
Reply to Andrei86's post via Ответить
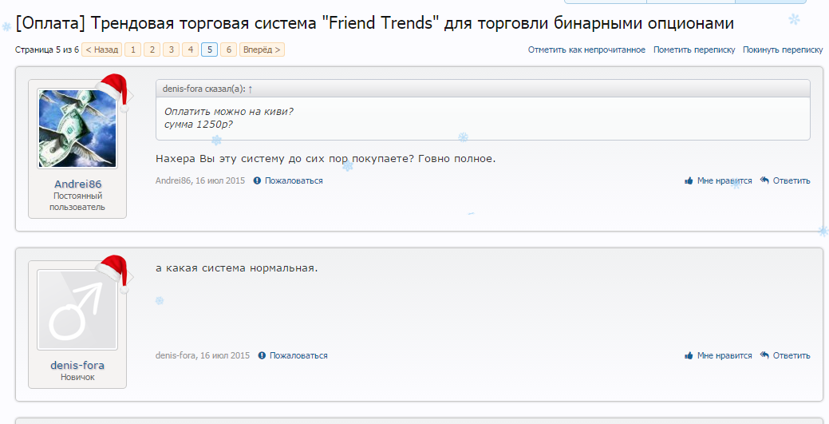tap(791, 180)
